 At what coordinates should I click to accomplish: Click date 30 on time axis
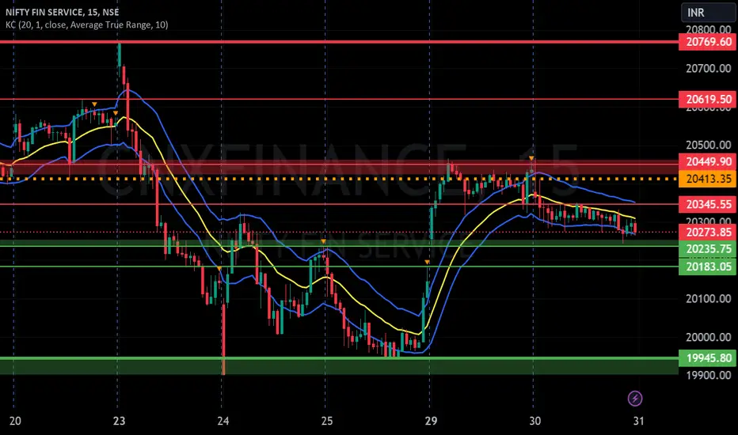click(534, 421)
